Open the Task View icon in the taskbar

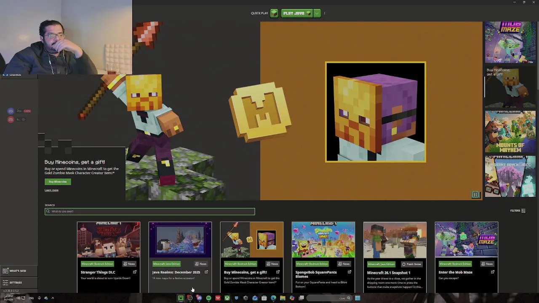click(301, 298)
